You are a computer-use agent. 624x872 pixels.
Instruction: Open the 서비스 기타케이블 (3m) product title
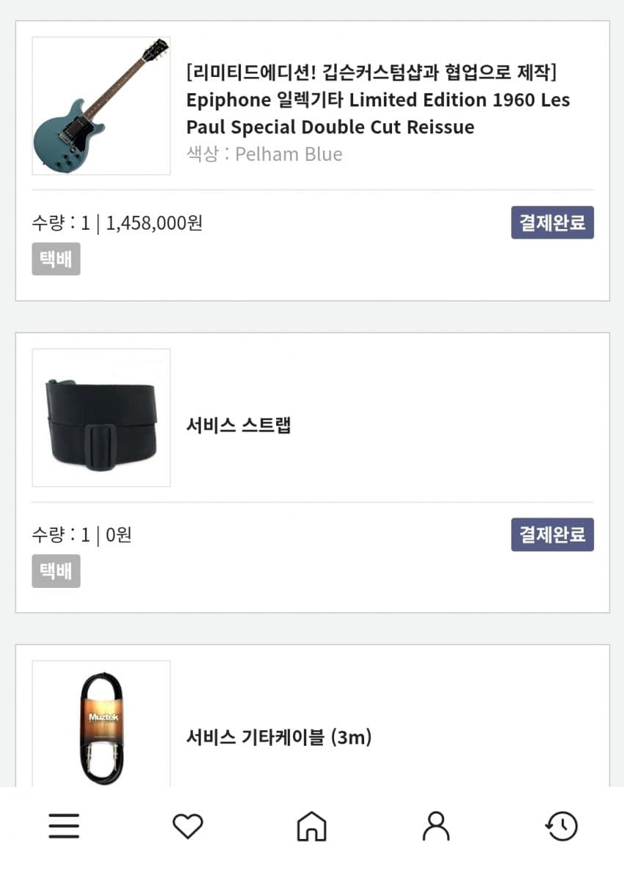279,737
